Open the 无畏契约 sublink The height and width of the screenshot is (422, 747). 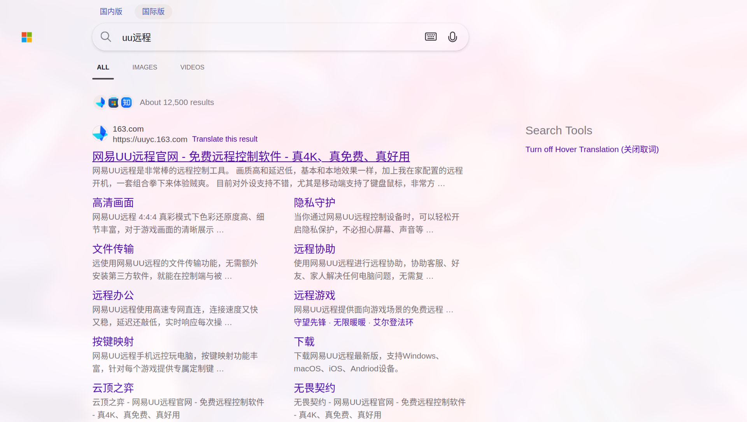(314, 388)
